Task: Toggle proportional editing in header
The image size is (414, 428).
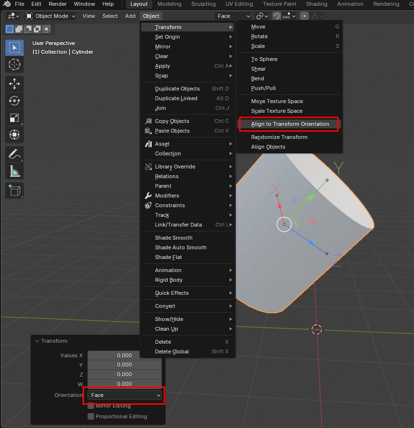Action: pyautogui.click(x=304, y=16)
